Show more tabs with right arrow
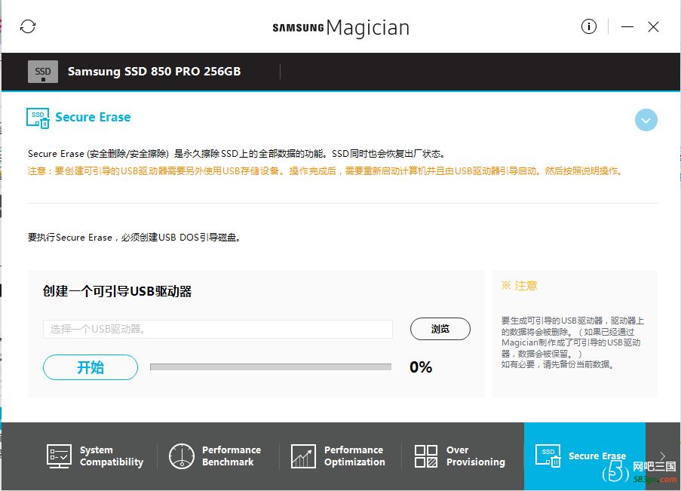681x491 pixels. click(662, 456)
